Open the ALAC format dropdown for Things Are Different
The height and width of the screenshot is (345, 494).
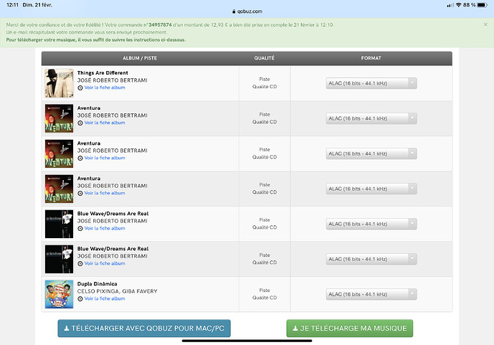(x=371, y=83)
